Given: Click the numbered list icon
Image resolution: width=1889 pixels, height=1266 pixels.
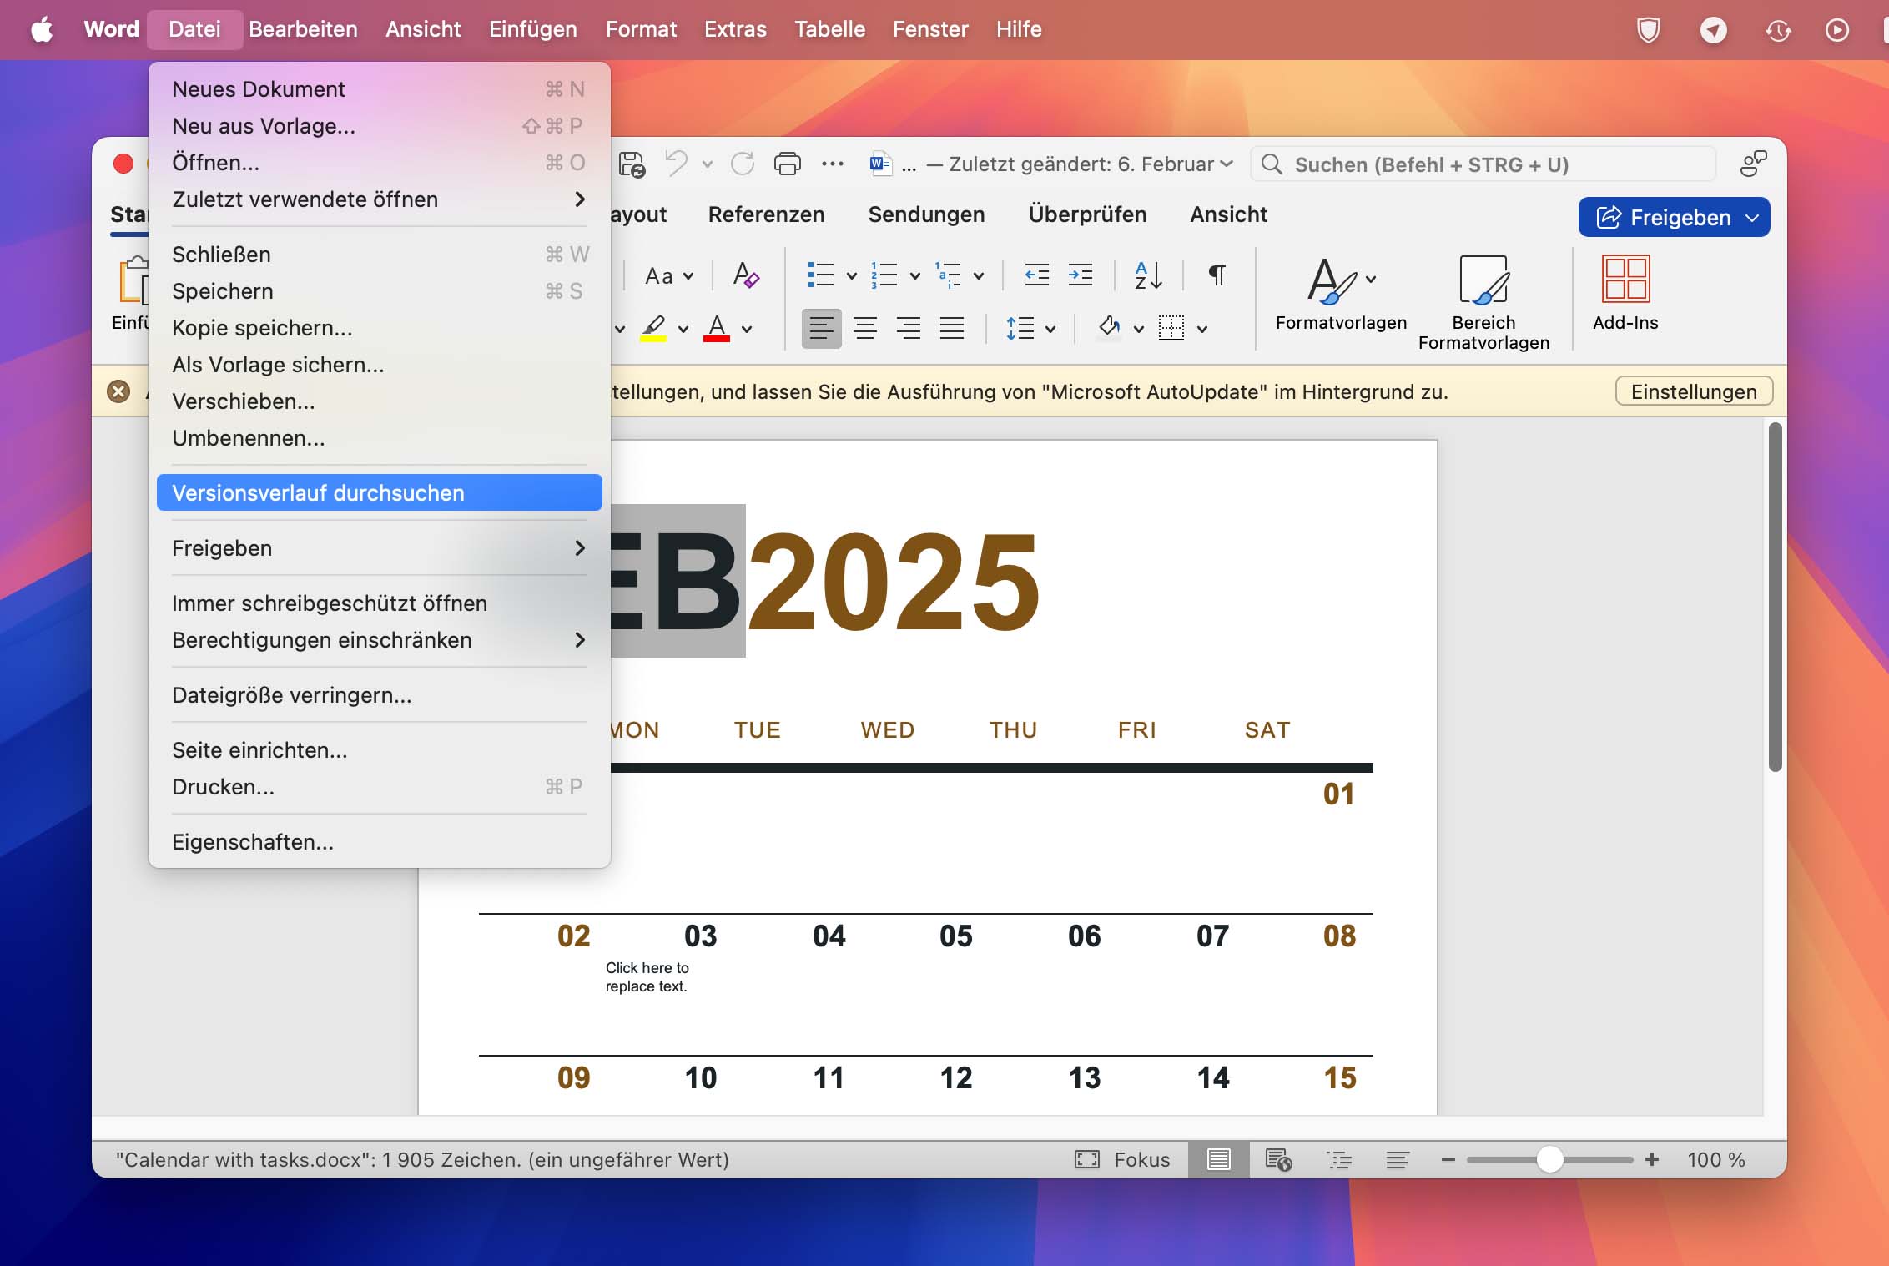Looking at the screenshot, I should pos(884,275).
